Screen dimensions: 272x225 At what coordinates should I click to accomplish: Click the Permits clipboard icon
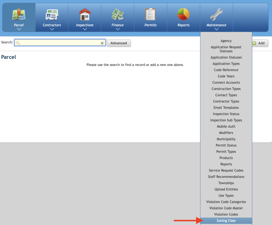(x=150, y=14)
